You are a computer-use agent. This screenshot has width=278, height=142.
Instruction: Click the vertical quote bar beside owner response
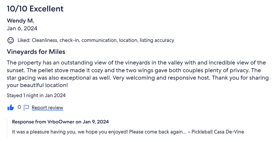pos(7,128)
